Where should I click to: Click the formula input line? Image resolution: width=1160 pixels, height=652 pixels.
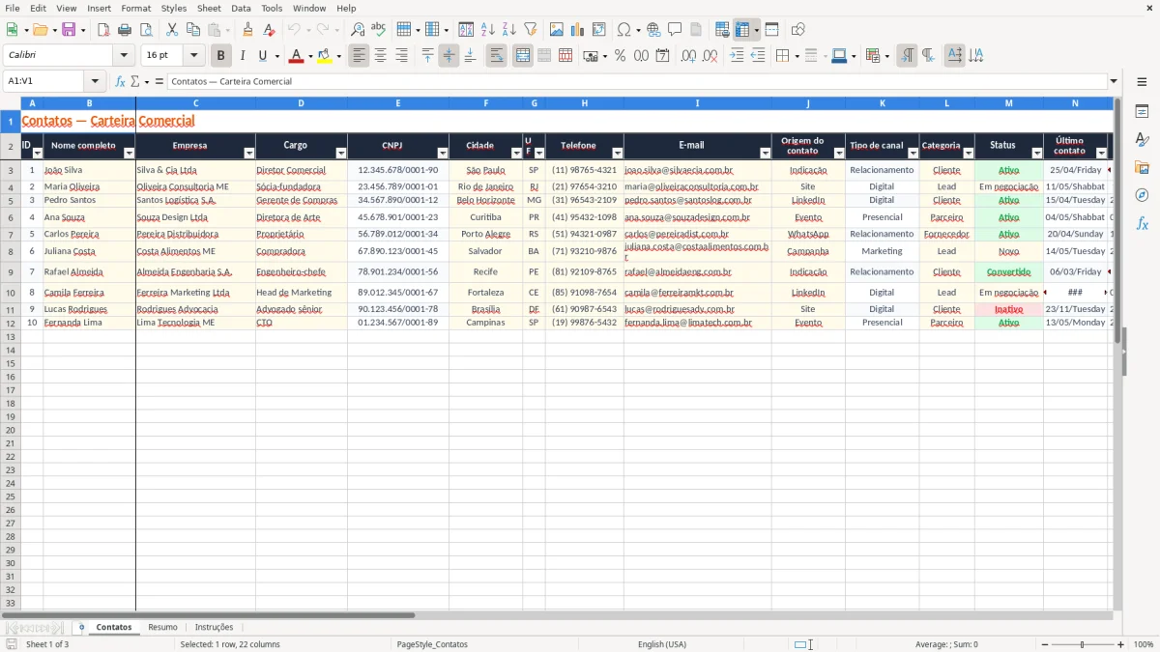638,81
